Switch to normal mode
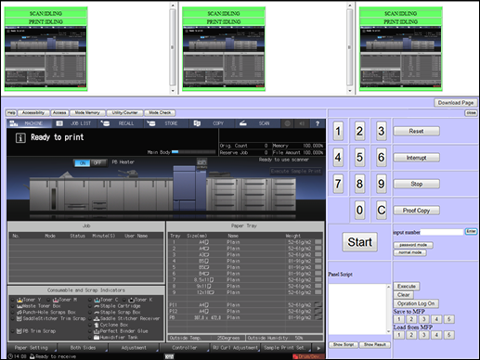This screenshot has height=360, width=480. [x=410, y=252]
